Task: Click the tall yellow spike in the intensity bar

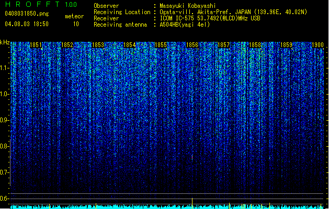Action: pyautogui.click(x=192, y=203)
